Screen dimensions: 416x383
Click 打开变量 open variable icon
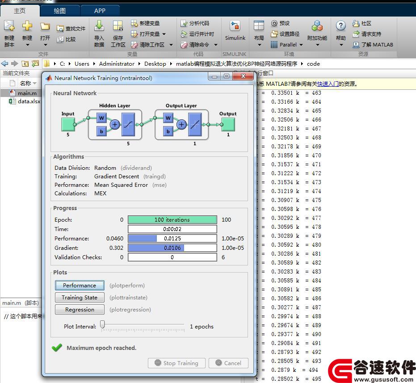pos(134,34)
